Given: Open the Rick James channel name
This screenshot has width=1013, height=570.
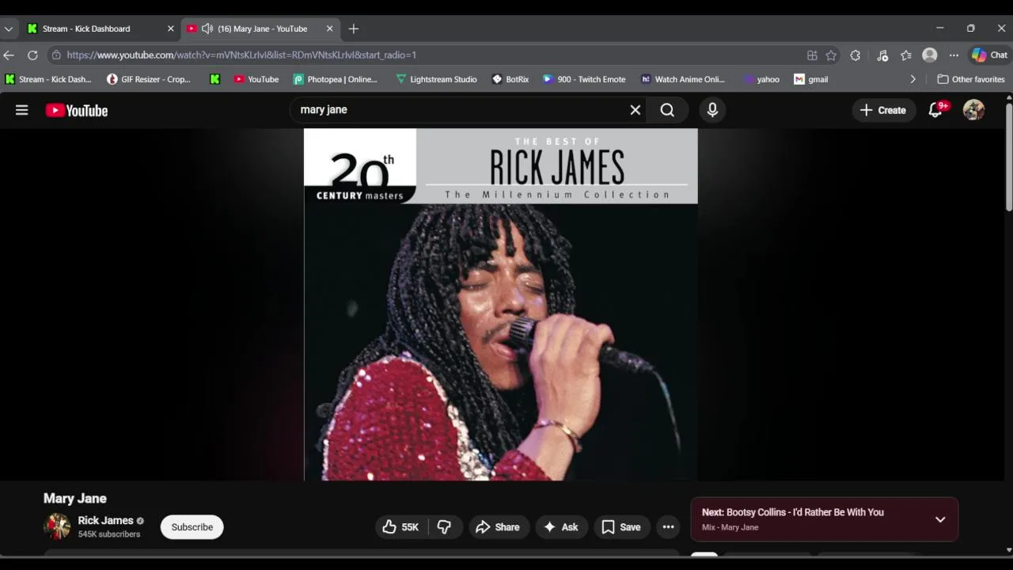Looking at the screenshot, I should (x=105, y=521).
